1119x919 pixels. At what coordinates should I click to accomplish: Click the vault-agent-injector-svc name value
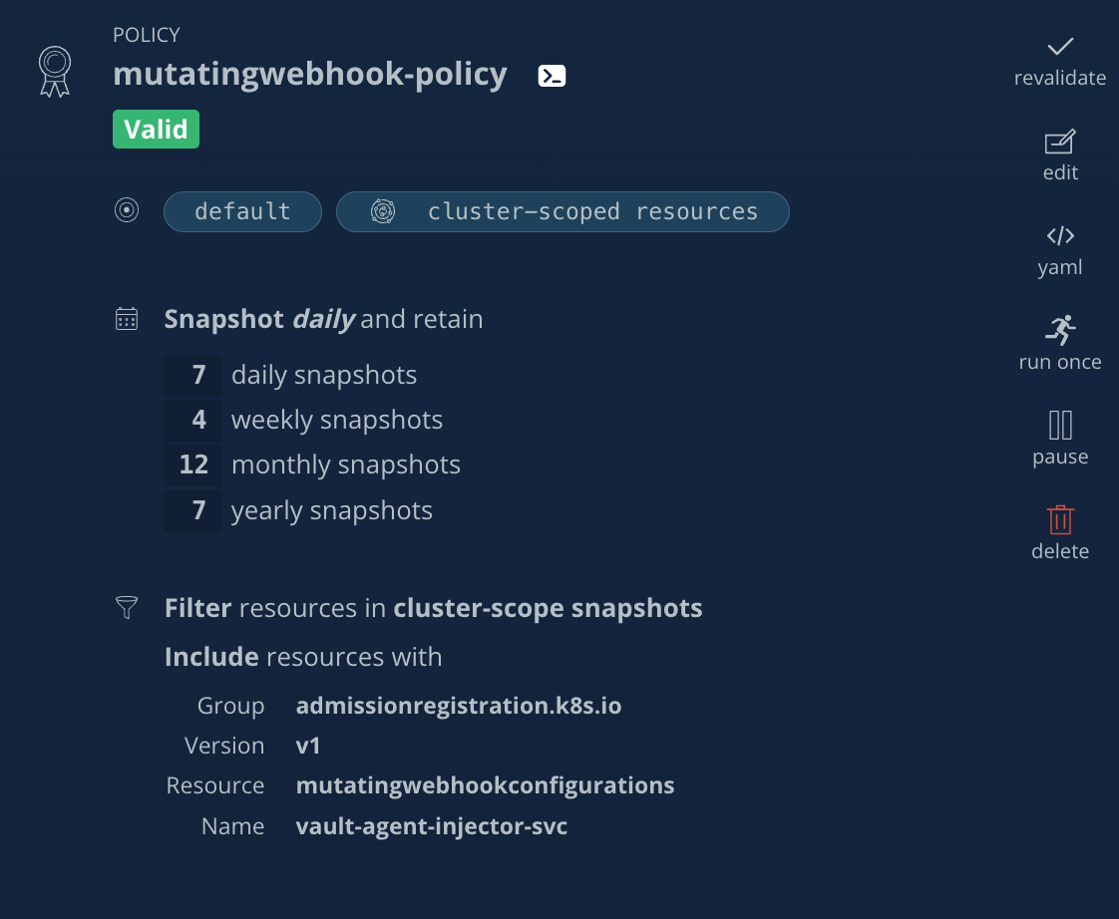tap(431, 826)
